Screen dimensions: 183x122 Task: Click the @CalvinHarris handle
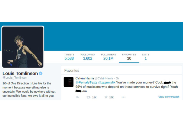[104, 78]
